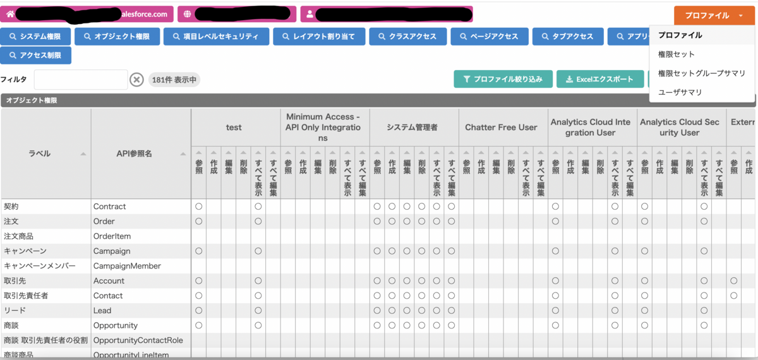
Task: Open the クラスアクセス view
Action: tap(407, 37)
